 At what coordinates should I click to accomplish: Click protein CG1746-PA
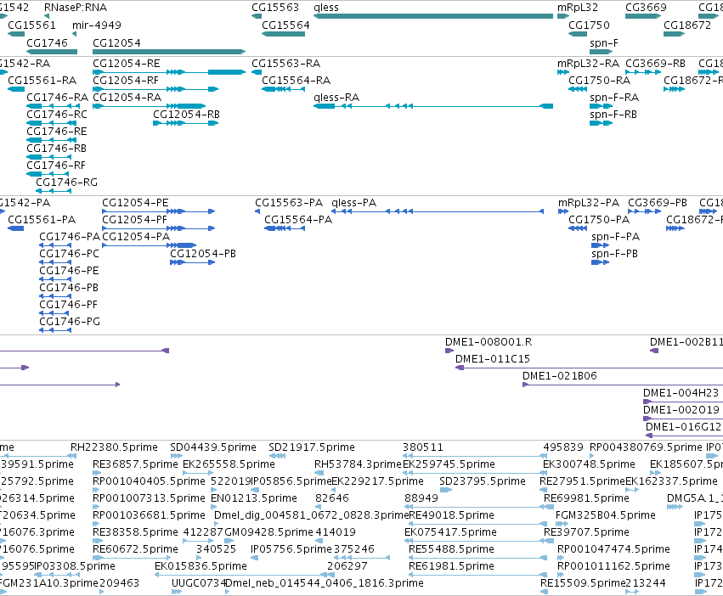coord(55,245)
